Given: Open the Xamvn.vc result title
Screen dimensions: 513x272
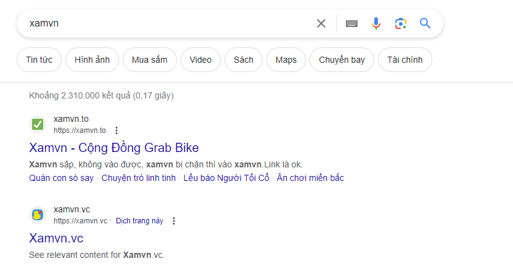Looking at the screenshot, I should 56,238.
